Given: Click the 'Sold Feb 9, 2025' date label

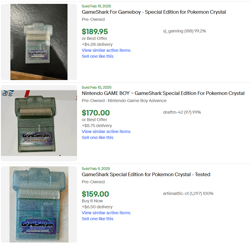Looking at the screenshot, I should tap(96, 168).
